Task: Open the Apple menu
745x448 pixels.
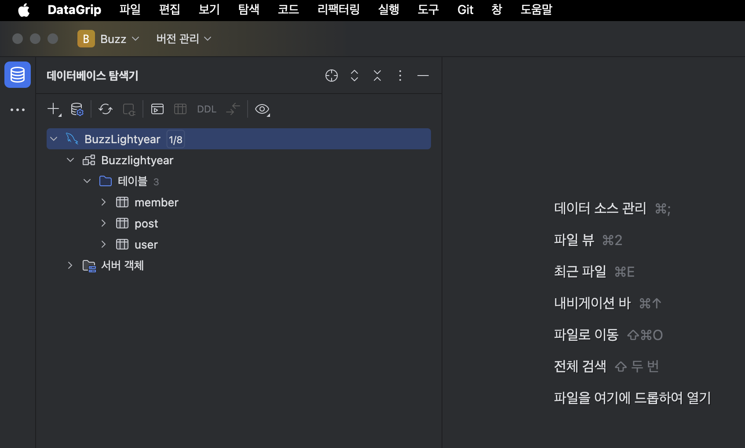Action: pyautogui.click(x=24, y=10)
